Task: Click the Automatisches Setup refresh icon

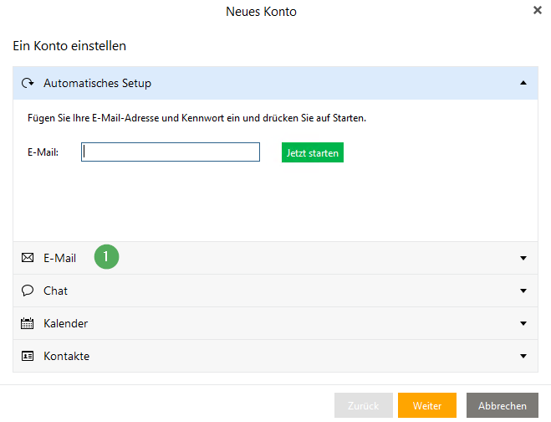Action: (28, 83)
